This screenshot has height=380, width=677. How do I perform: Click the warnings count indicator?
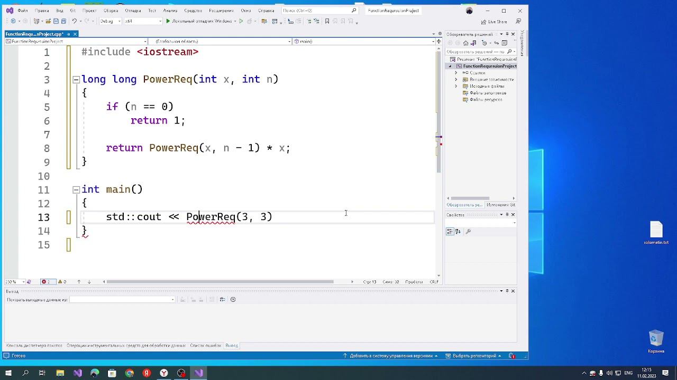(62, 282)
